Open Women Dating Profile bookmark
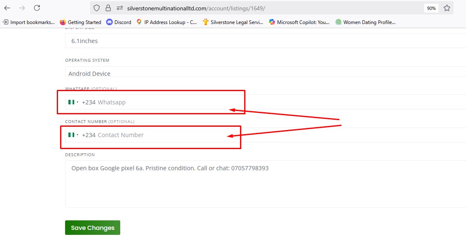This screenshot has width=466, height=251. point(365,22)
